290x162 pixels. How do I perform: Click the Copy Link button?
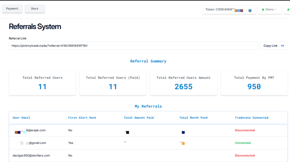click(x=274, y=46)
